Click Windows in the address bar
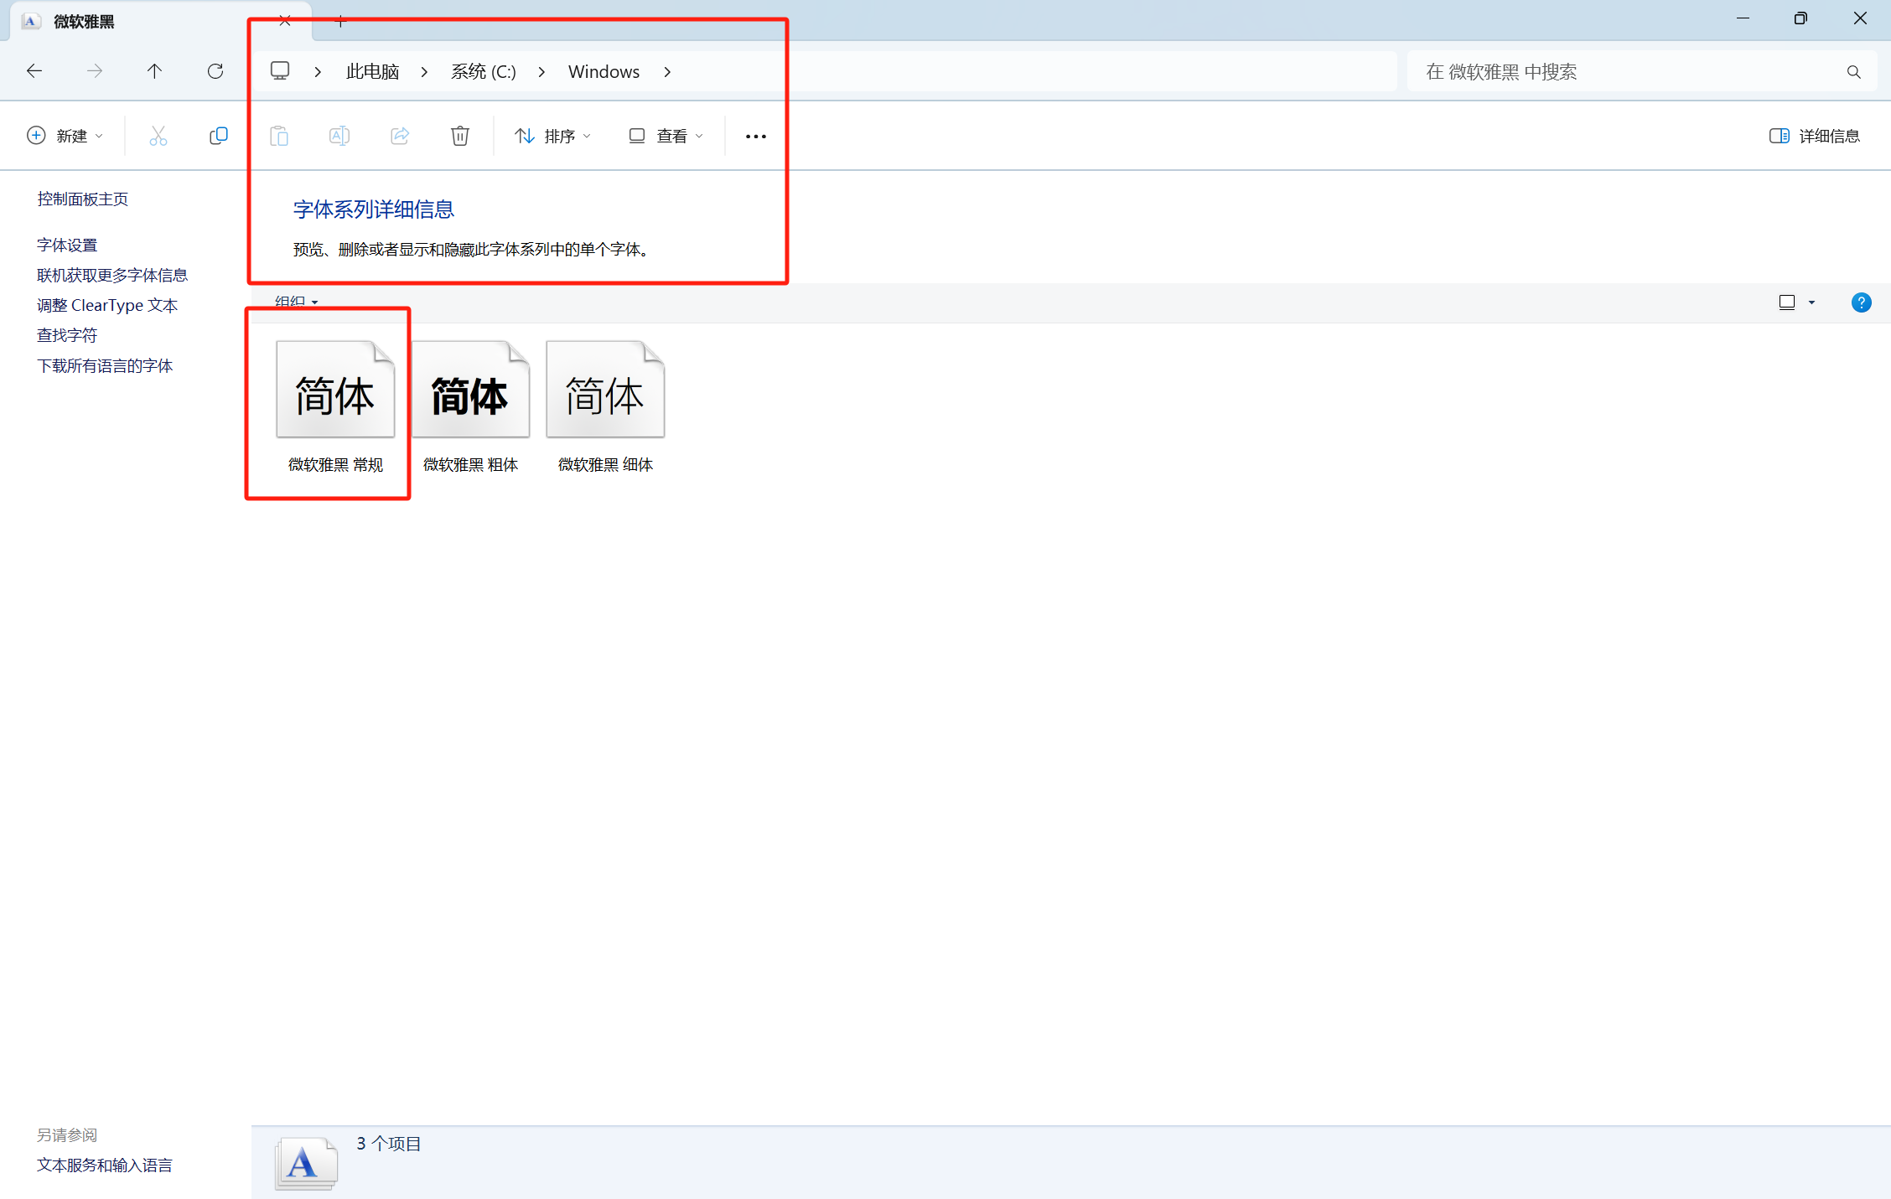The width and height of the screenshot is (1891, 1199). coord(604,72)
